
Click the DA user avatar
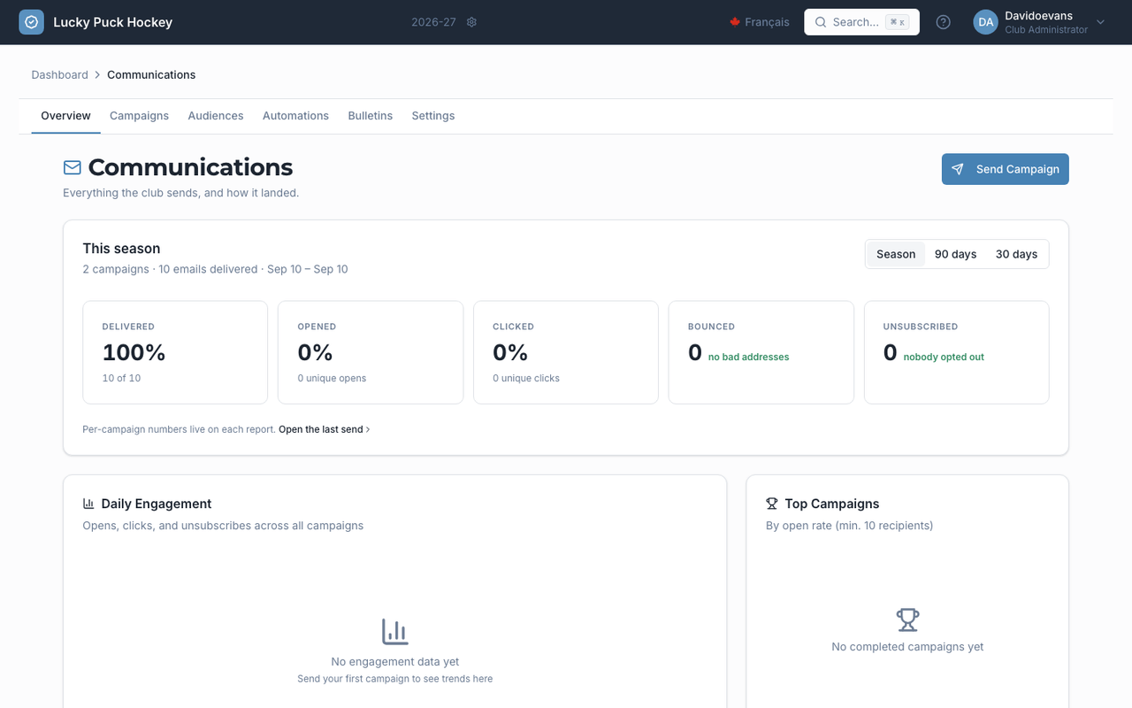click(985, 22)
